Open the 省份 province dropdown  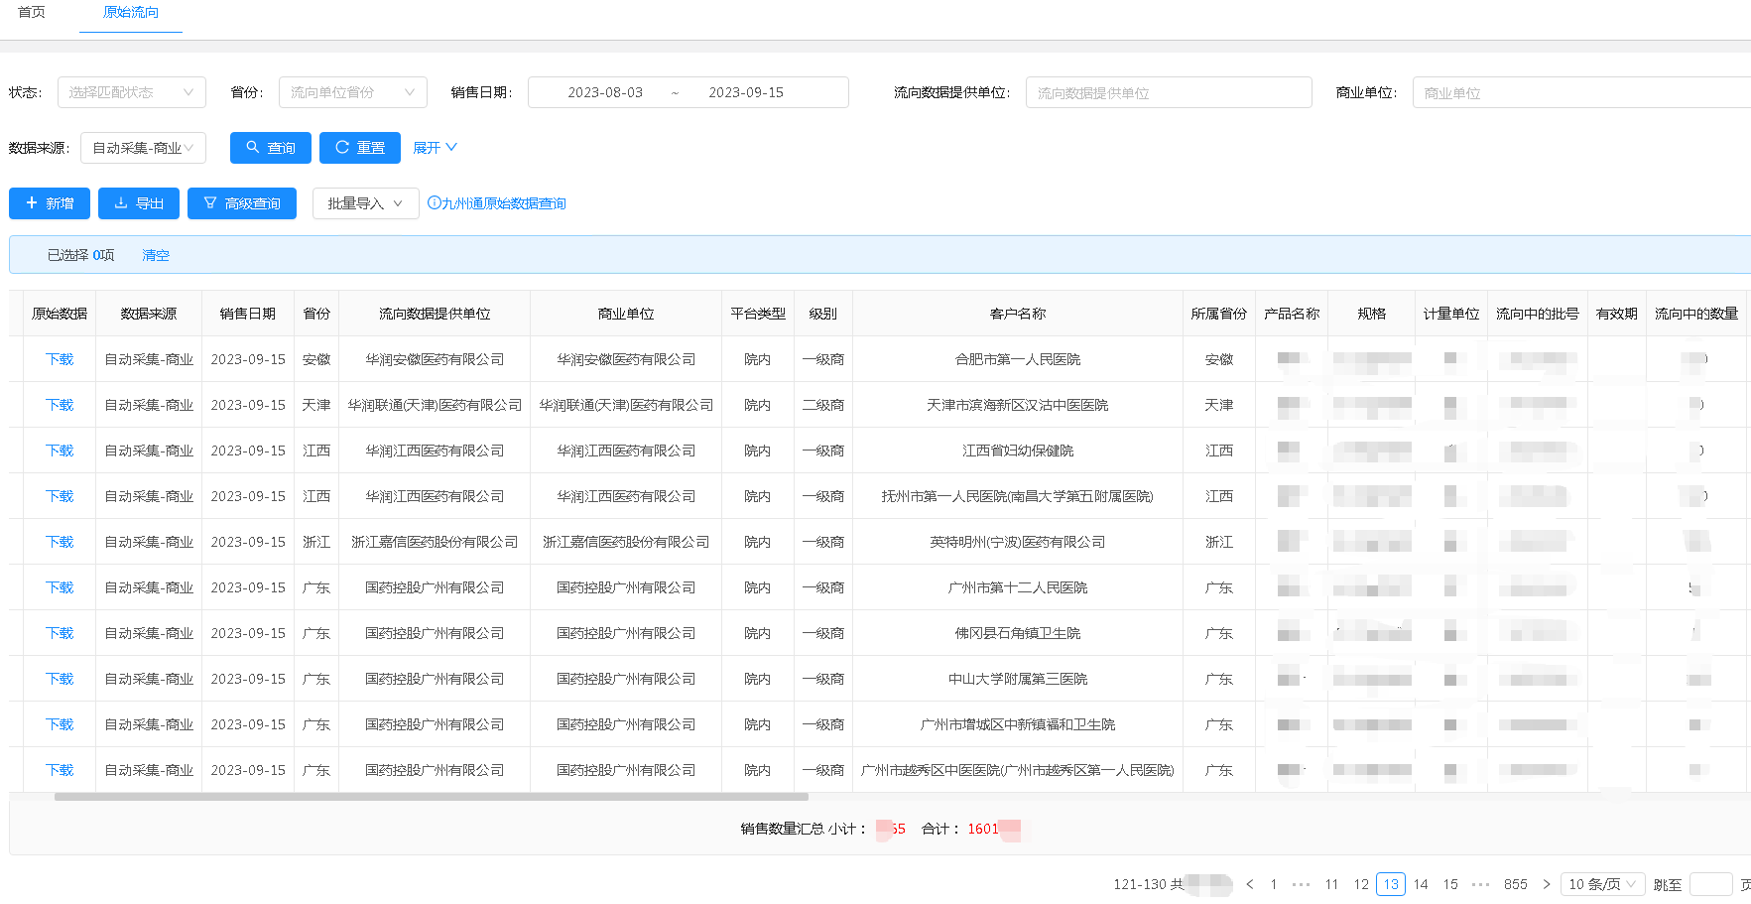pyautogui.click(x=352, y=92)
